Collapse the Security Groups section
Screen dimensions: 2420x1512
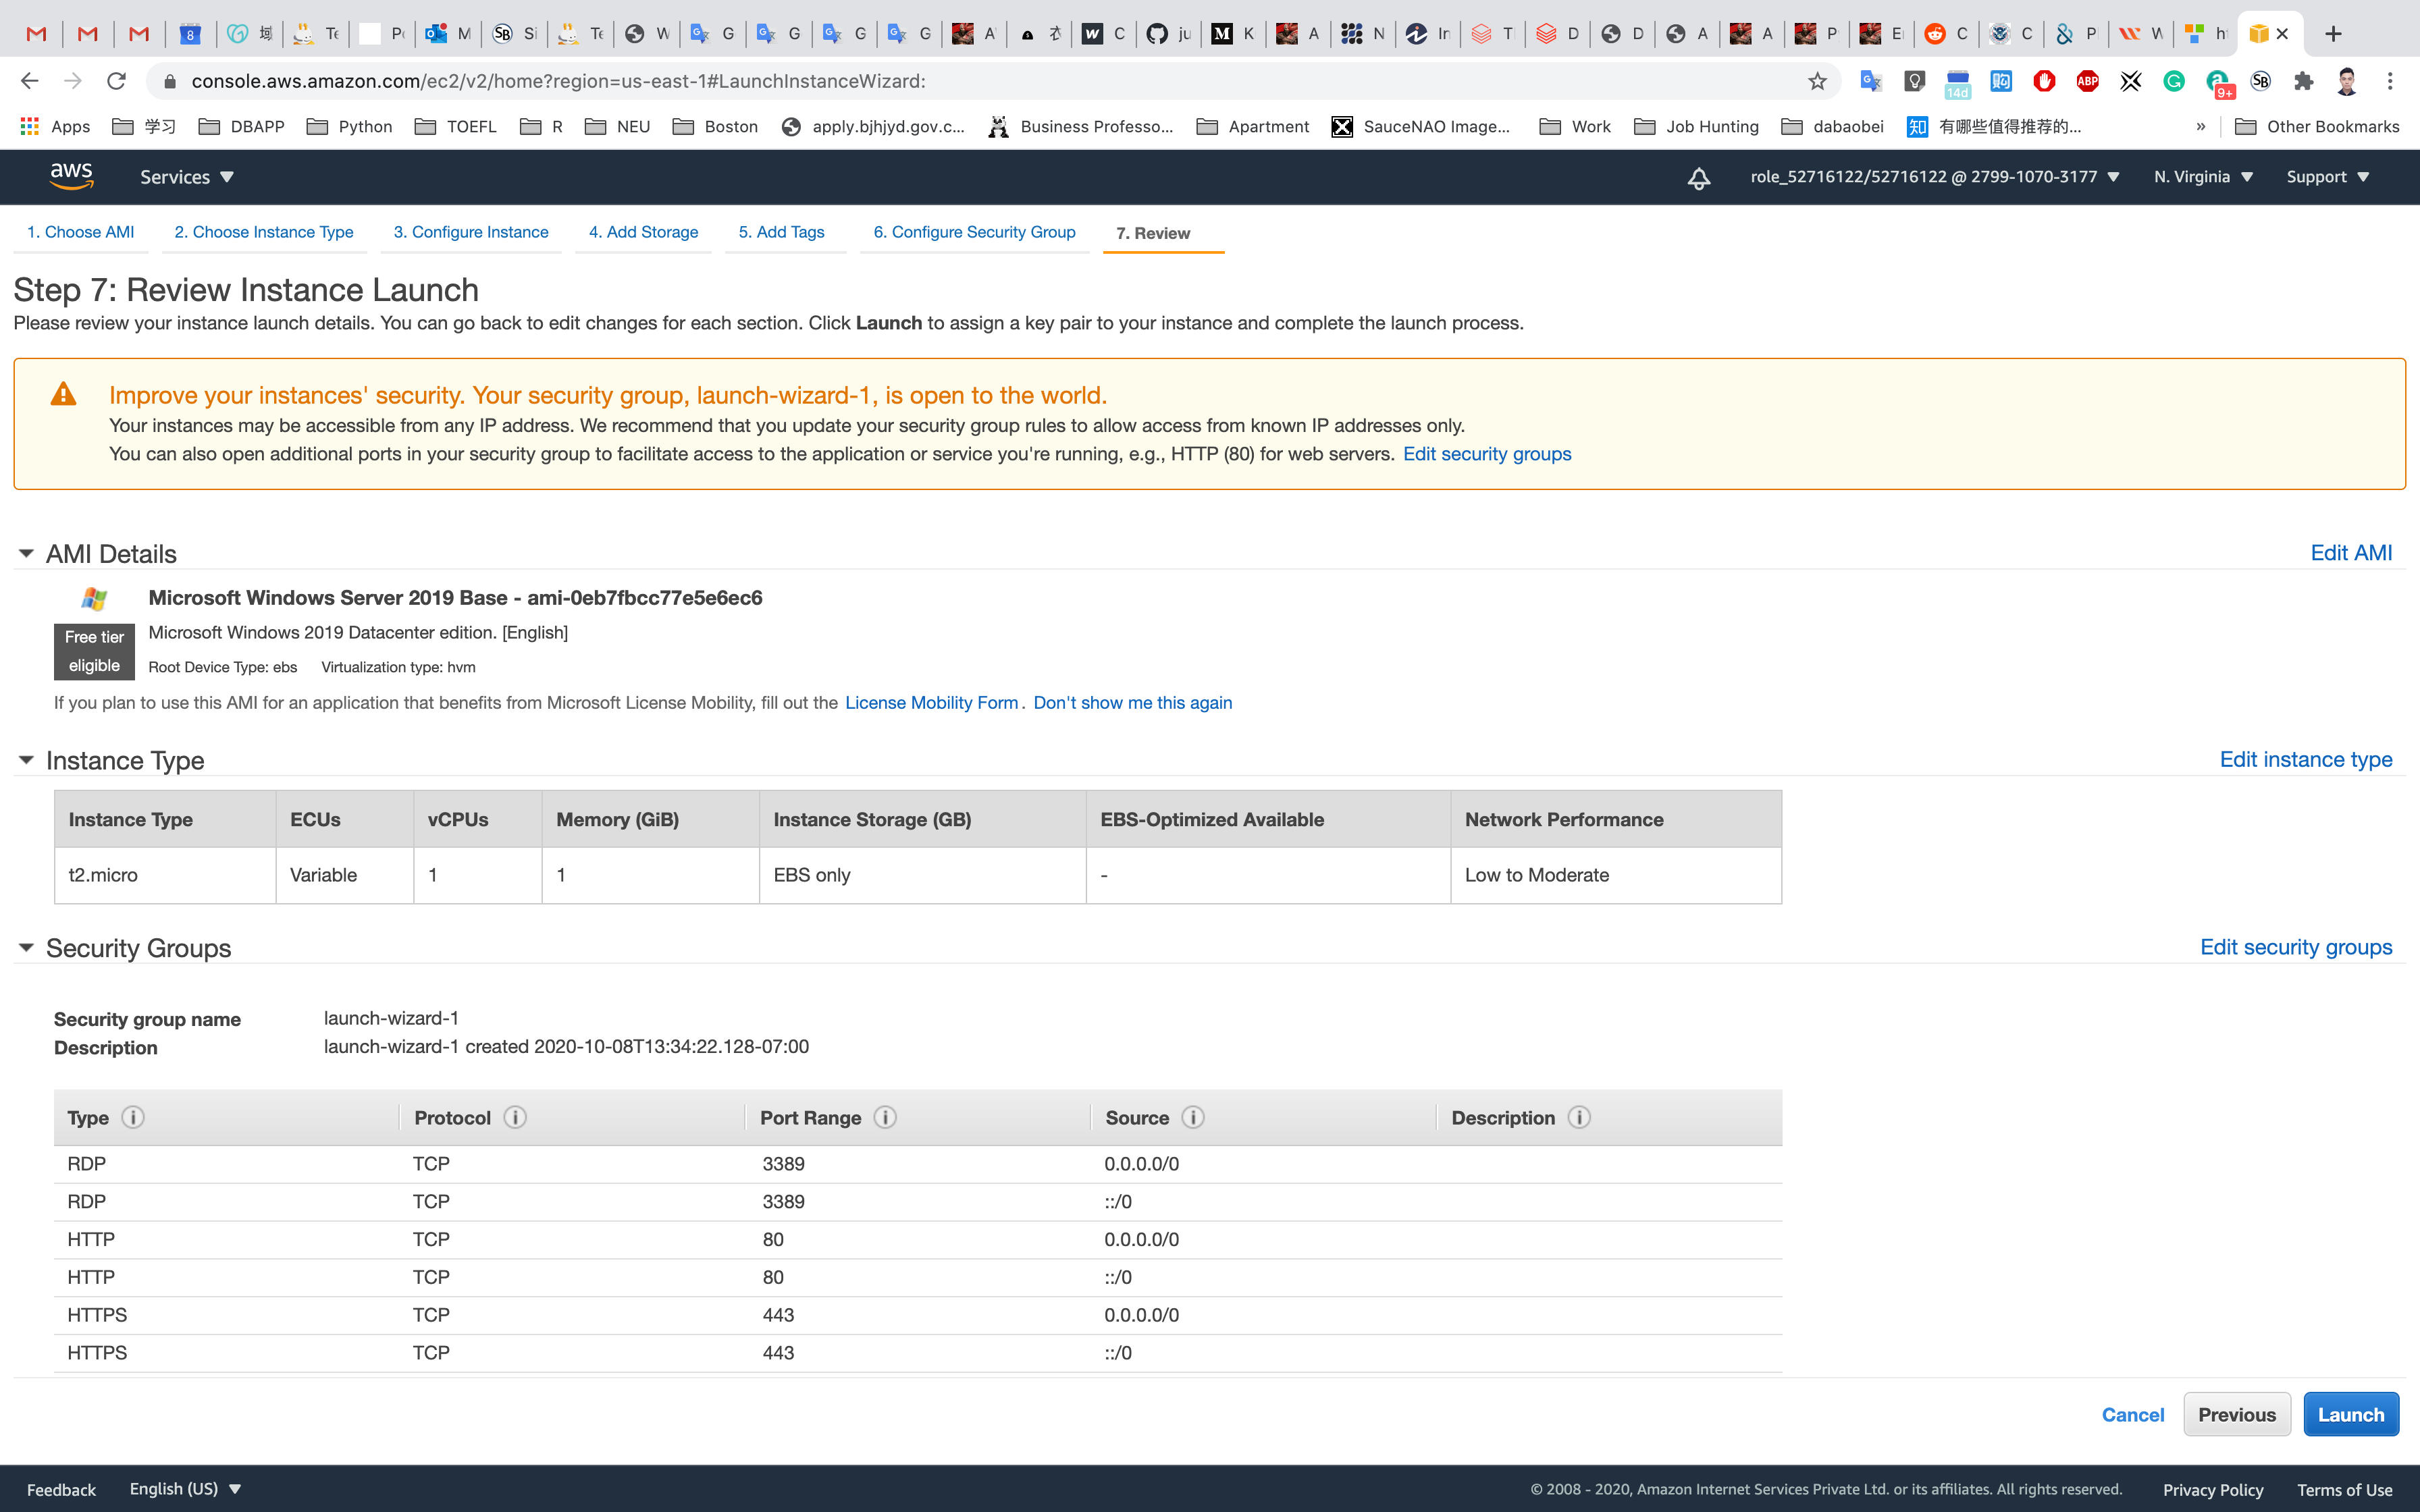(x=27, y=947)
